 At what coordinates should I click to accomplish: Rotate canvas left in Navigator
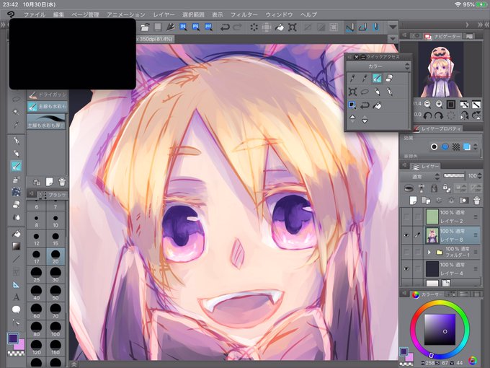tap(427, 115)
